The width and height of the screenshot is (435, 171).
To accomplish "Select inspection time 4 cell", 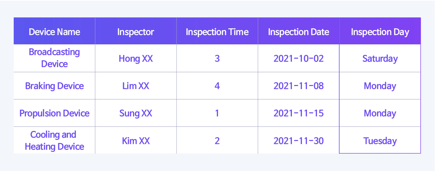I will click(217, 86).
